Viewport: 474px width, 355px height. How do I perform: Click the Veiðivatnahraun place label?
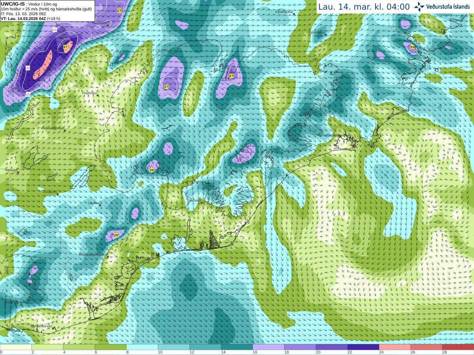tap(52, 128)
